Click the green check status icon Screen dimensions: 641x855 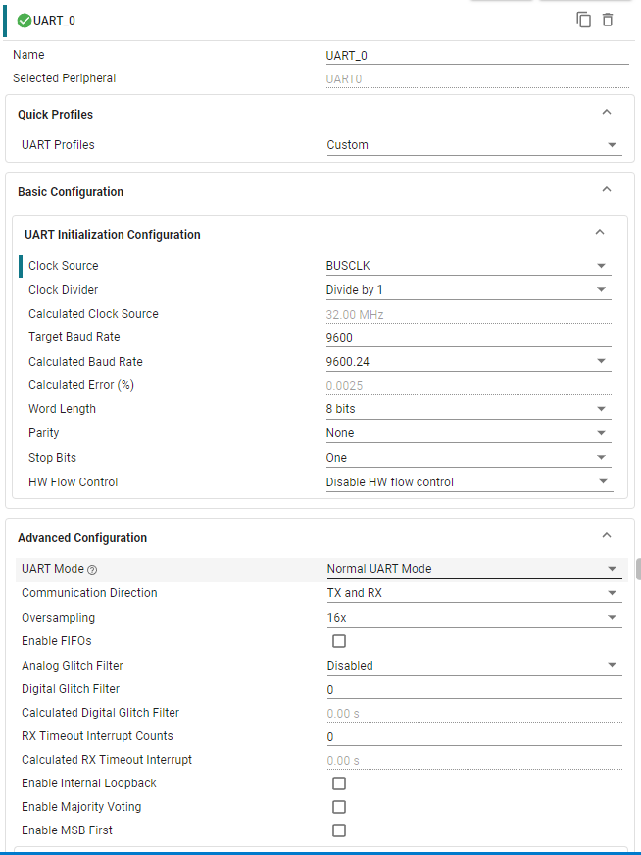[25, 21]
